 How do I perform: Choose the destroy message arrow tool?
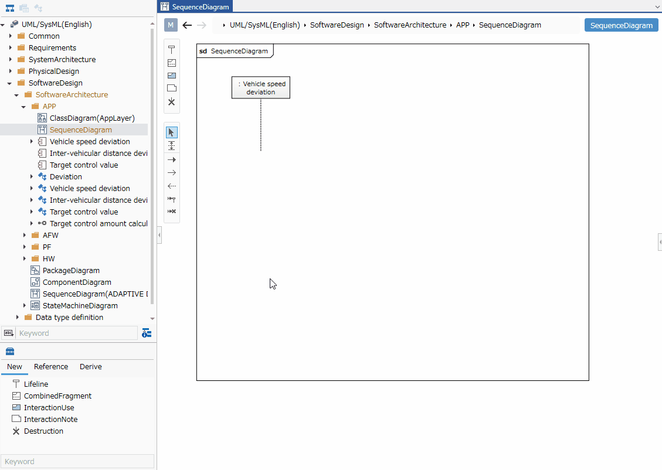pyautogui.click(x=171, y=212)
